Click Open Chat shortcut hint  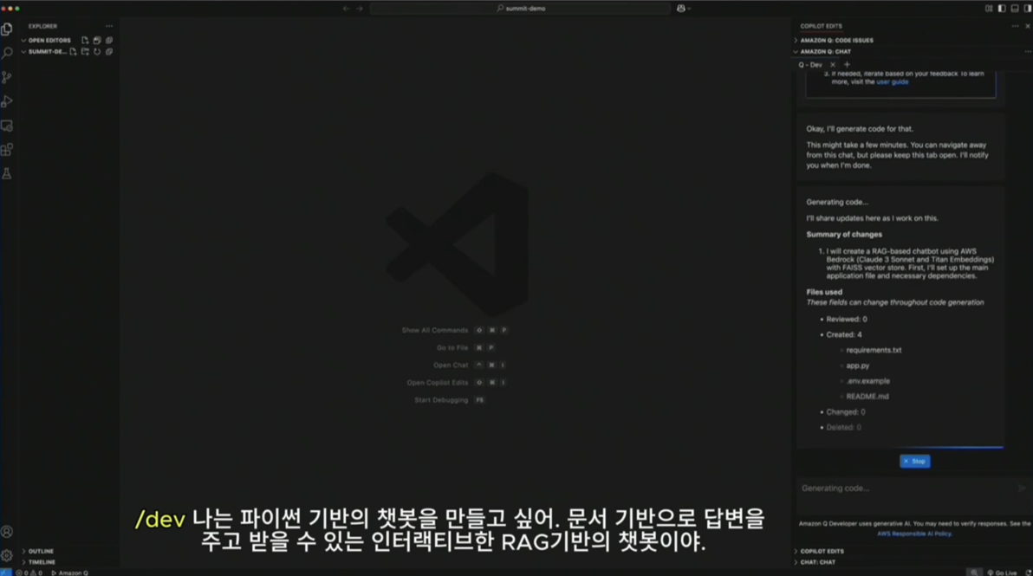pyautogui.click(x=470, y=365)
